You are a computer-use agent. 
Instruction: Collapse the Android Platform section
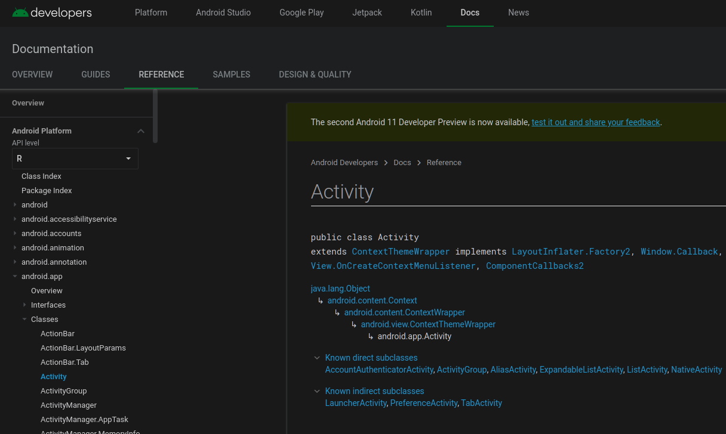[x=141, y=131]
